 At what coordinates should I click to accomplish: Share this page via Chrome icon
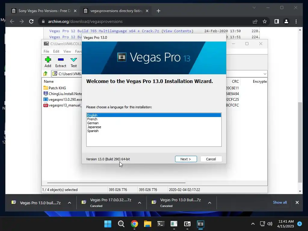(255, 21)
